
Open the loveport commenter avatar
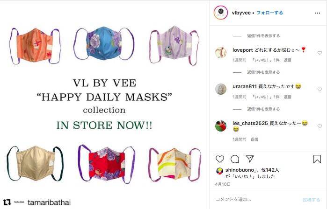[x=221, y=52]
